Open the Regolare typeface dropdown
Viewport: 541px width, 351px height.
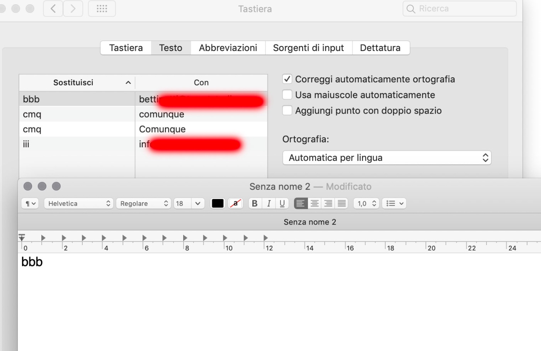click(x=144, y=203)
